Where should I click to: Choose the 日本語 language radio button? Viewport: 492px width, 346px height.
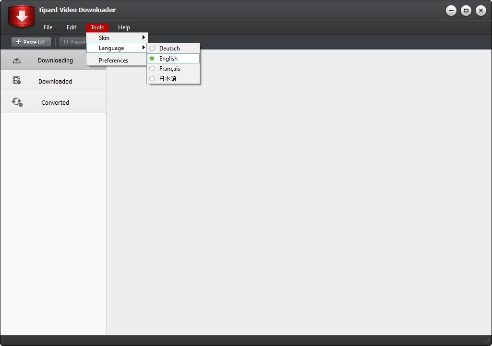pos(152,78)
